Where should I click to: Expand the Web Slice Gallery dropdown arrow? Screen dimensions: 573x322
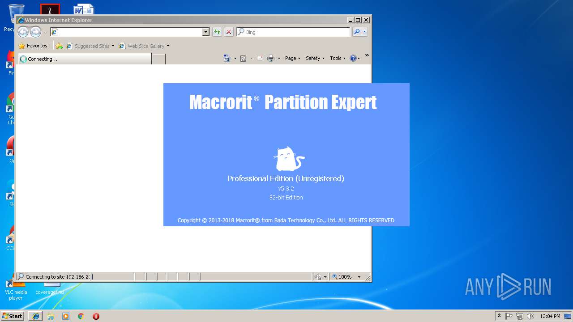click(x=168, y=46)
